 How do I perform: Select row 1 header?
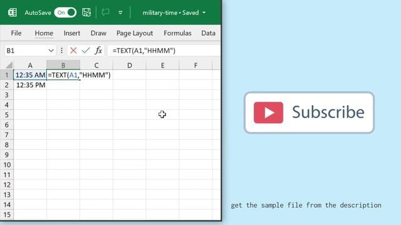(x=7, y=75)
